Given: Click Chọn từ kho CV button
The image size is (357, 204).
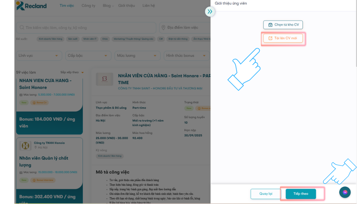Looking at the screenshot, I should point(283,25).
